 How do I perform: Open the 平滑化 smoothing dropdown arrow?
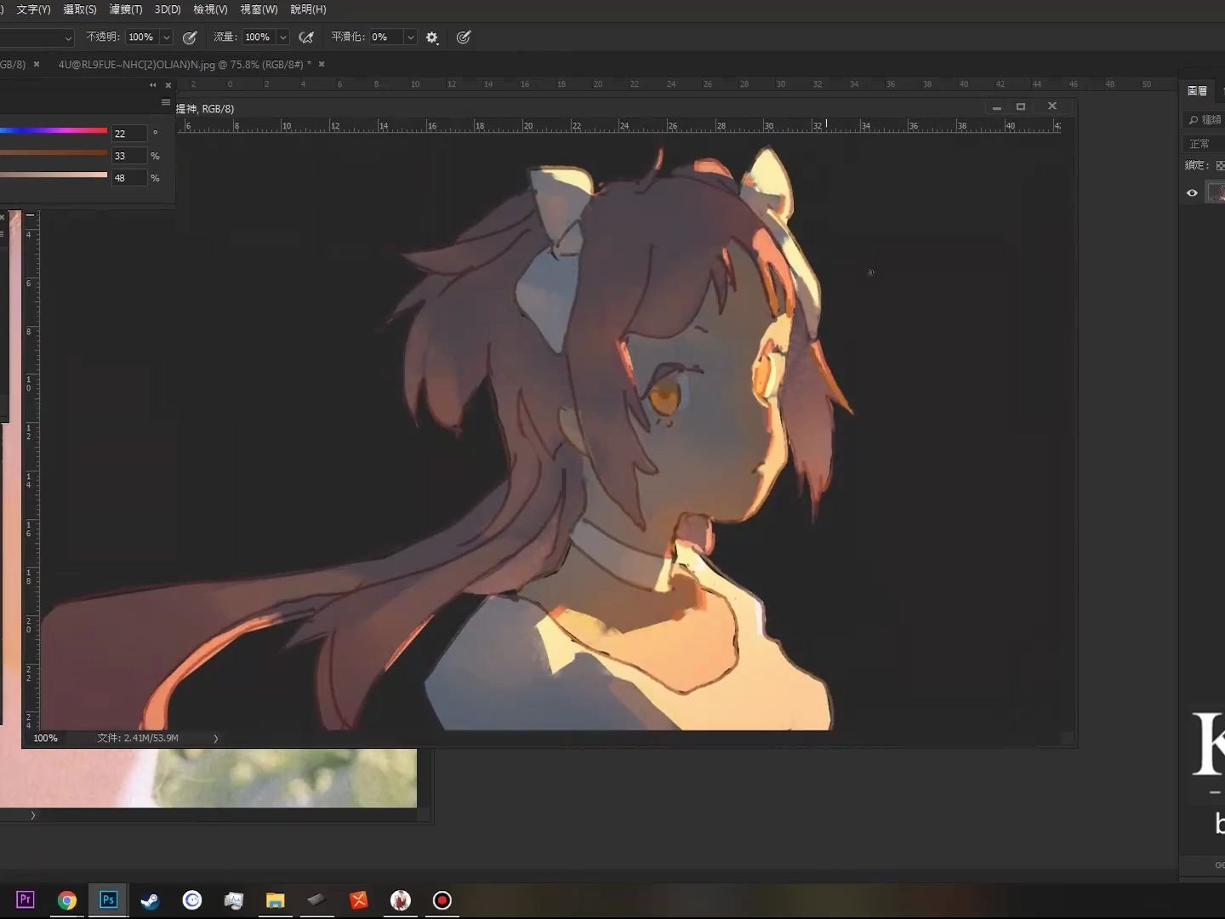click(x=411, y=37)
